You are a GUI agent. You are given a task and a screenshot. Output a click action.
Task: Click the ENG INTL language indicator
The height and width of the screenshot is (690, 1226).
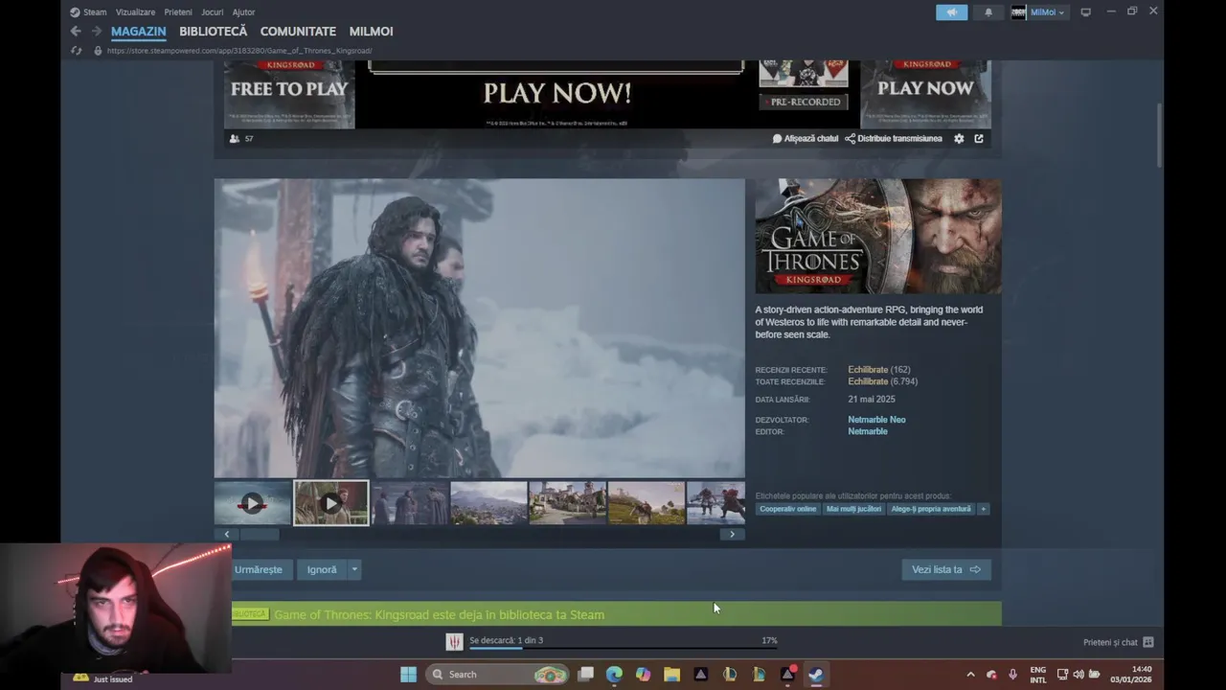click(1038, 675)
